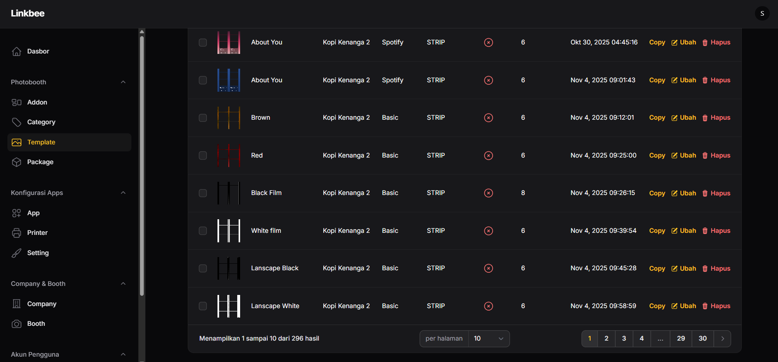778x362 pixels.
Task: Click the Printer icon
Action: tap(16, 233)
